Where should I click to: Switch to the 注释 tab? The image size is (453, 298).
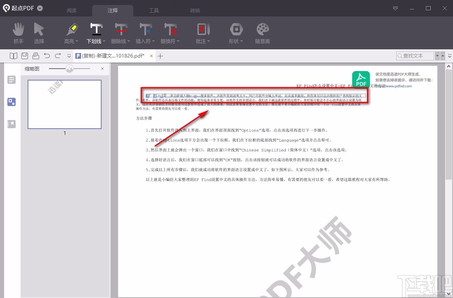(x=113, y=11)
